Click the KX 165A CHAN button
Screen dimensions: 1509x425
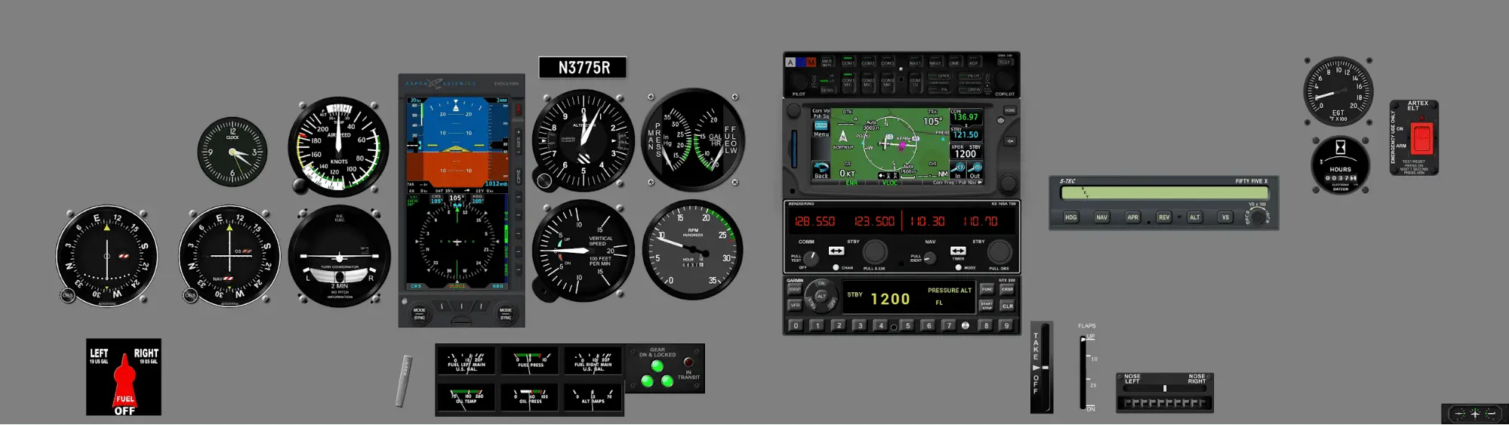click(x=836, y=267)
